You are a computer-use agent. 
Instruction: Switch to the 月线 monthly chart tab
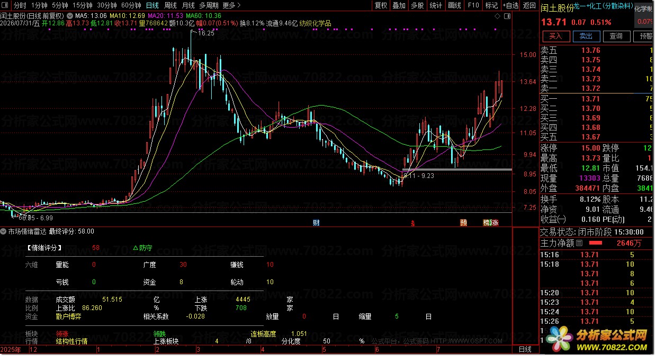pyautogui.click(x=188, y=5)
